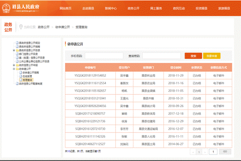The height and width of the screenshot is (161, 241).
Task: Go to next page arrow in pagination
Action: (x=205, y=152)
